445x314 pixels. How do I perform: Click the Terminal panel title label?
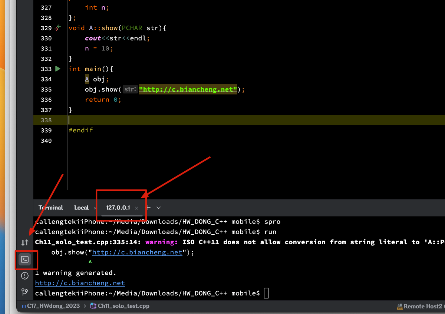(x=50, y=208)
